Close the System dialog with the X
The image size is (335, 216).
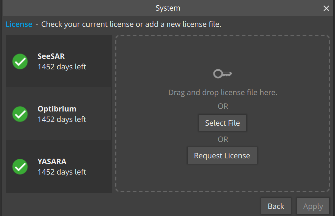[x=326, y=8]
